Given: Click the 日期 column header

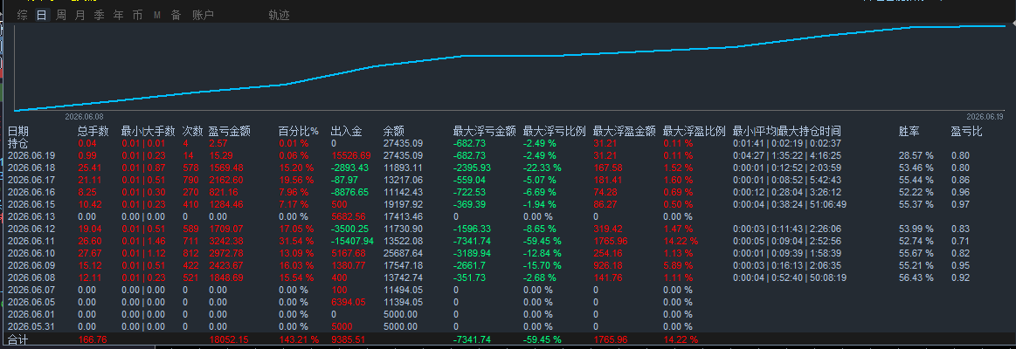Looking at the screenshot, I should point(18,132).
